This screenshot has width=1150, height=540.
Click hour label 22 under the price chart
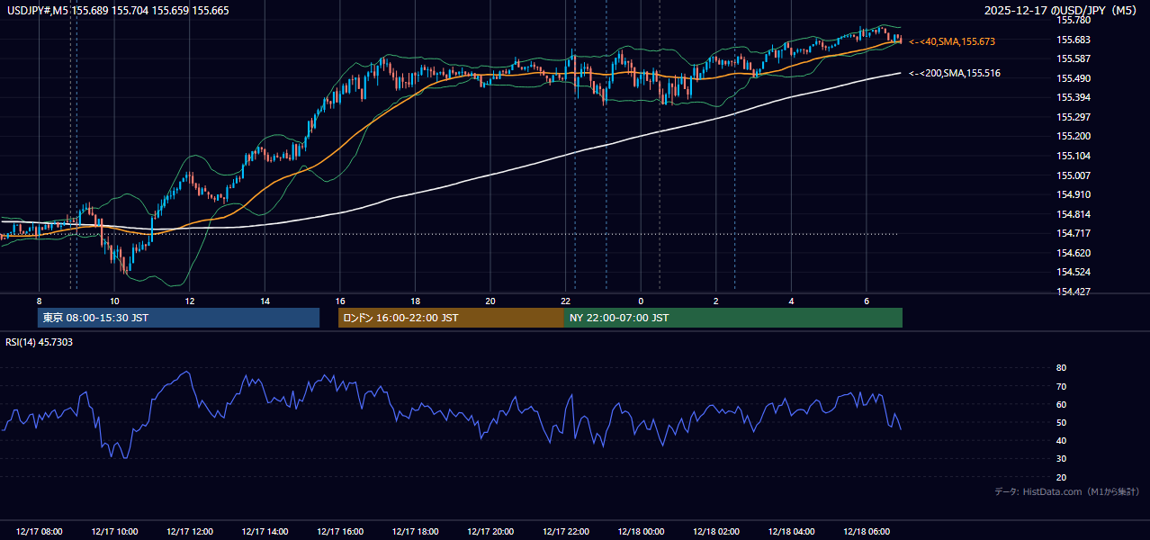pos(565,301)
